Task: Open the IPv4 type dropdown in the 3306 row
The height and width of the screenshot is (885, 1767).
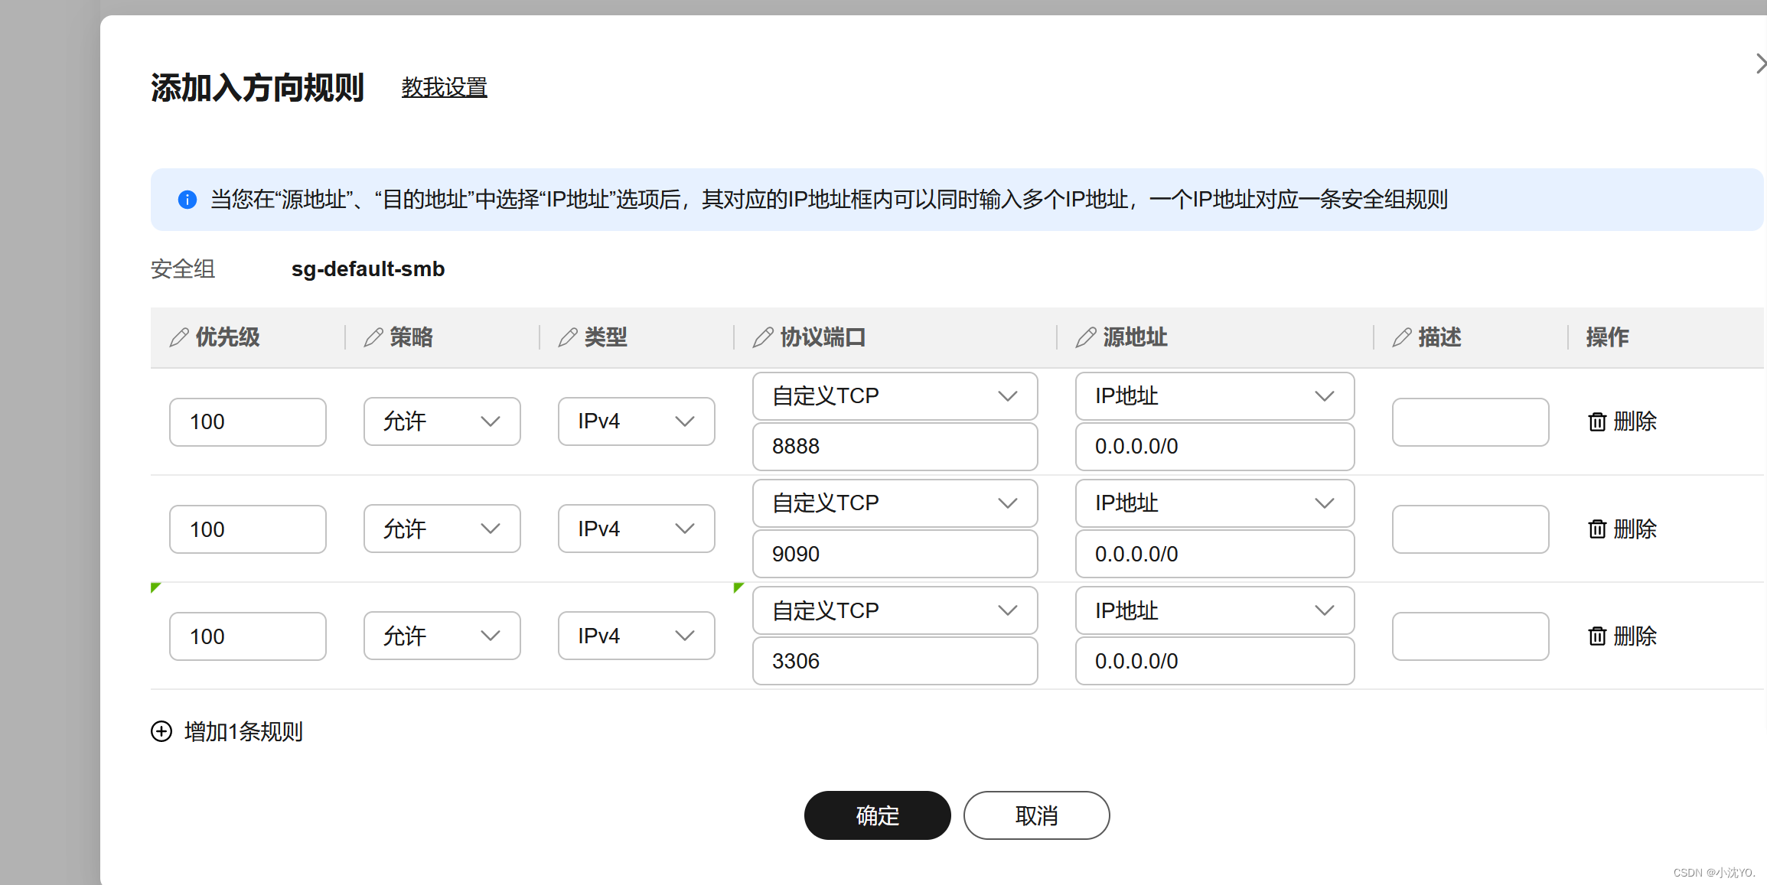Action: coord(637,636)
